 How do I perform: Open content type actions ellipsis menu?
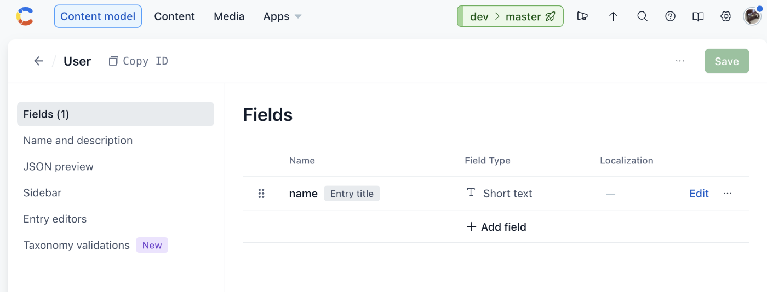tap(680, 61)
